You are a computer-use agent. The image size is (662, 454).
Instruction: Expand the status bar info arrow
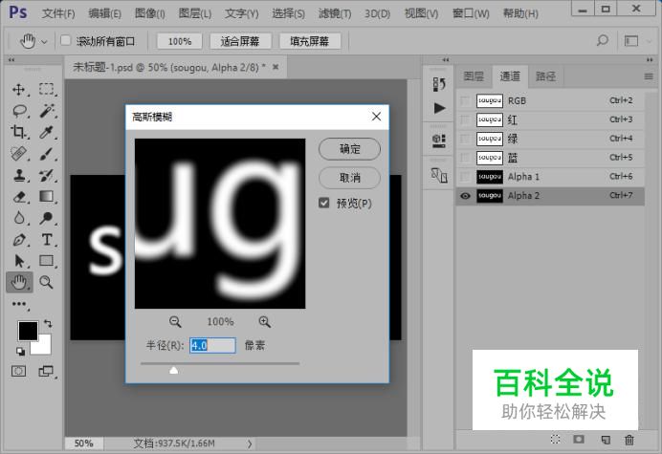click(250, 443)
